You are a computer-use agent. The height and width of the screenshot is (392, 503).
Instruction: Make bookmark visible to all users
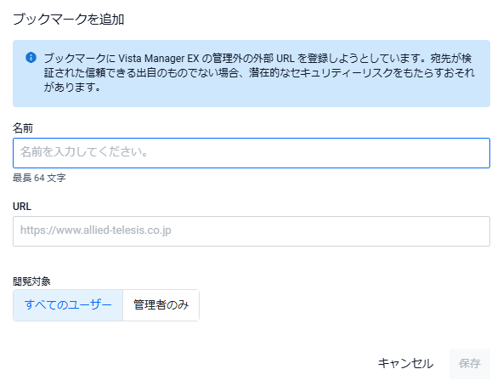coord(68,305)
